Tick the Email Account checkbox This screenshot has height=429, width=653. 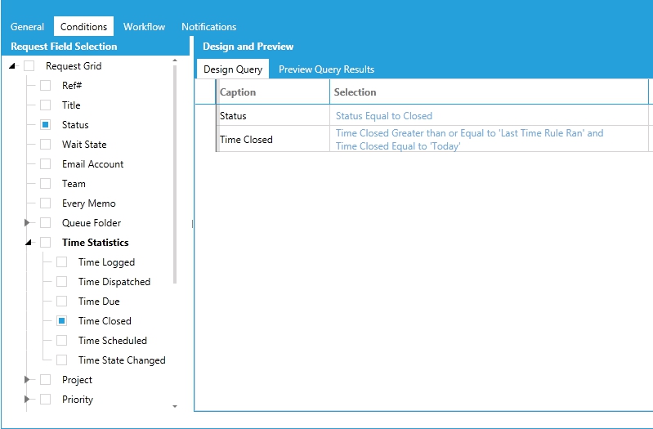coord(46,163)
